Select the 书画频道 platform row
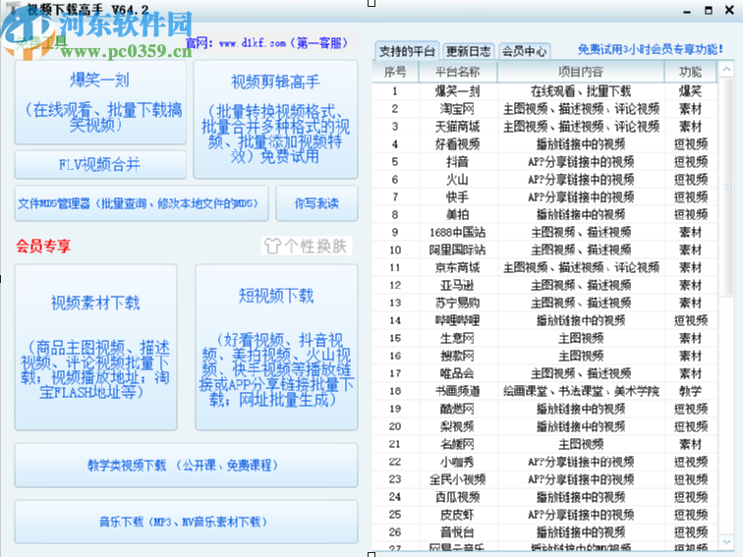The image size is (743, 557). 544,391
